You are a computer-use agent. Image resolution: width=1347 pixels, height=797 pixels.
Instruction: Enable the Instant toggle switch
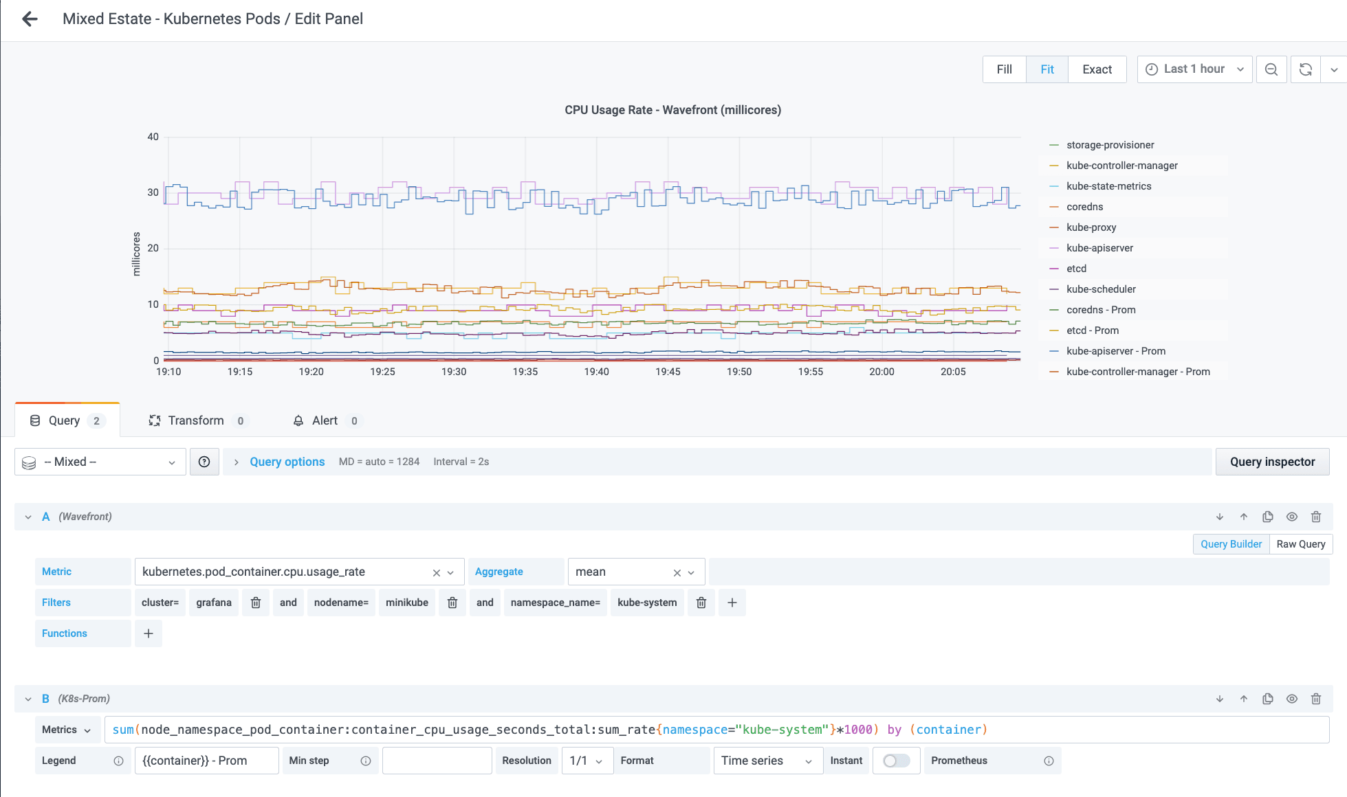click(x=896, y=761)
